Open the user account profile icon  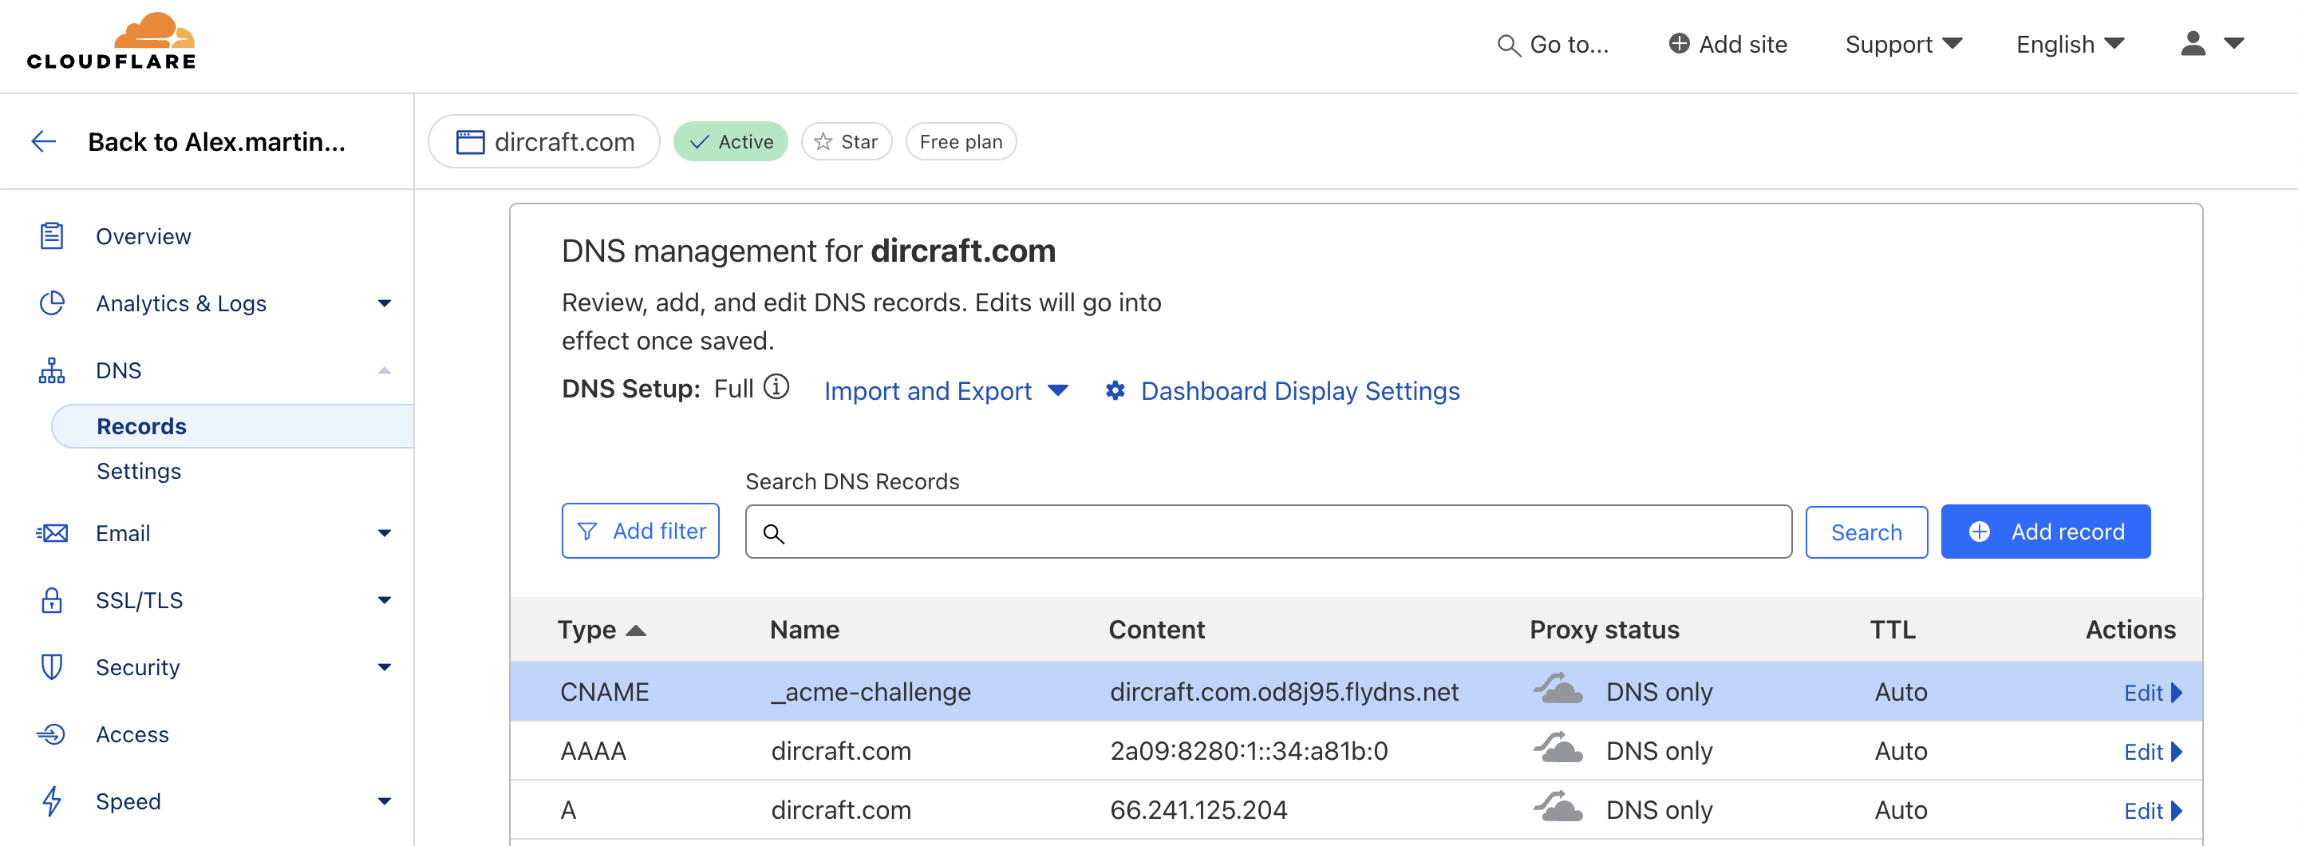pyautogui.click(x=2193, y=44)
